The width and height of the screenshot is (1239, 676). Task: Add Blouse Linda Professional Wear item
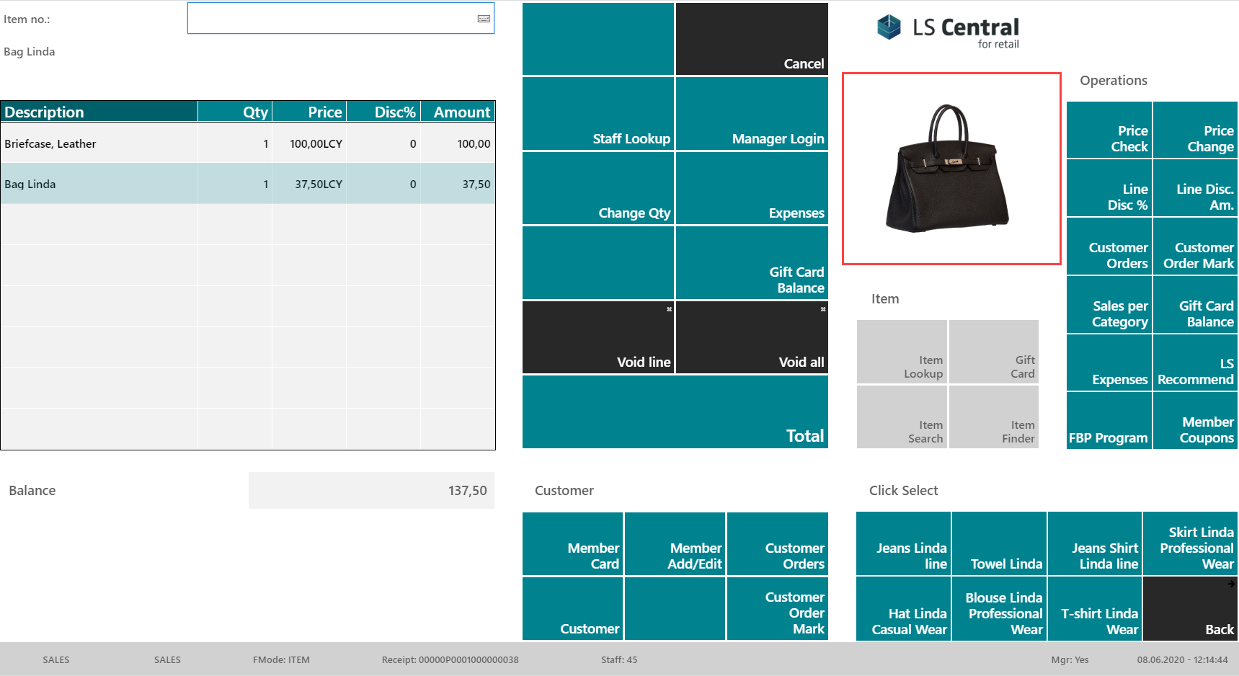(x=1000, y=608)
